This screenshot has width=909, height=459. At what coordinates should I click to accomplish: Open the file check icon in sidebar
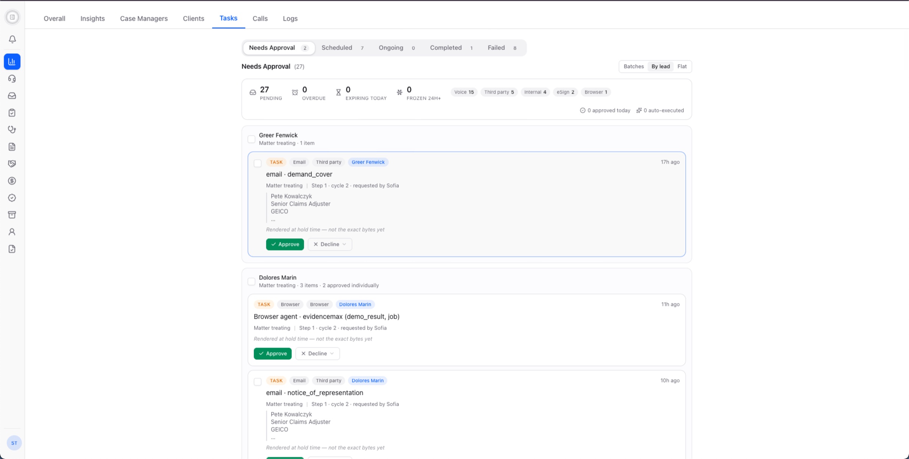[12, 249]
